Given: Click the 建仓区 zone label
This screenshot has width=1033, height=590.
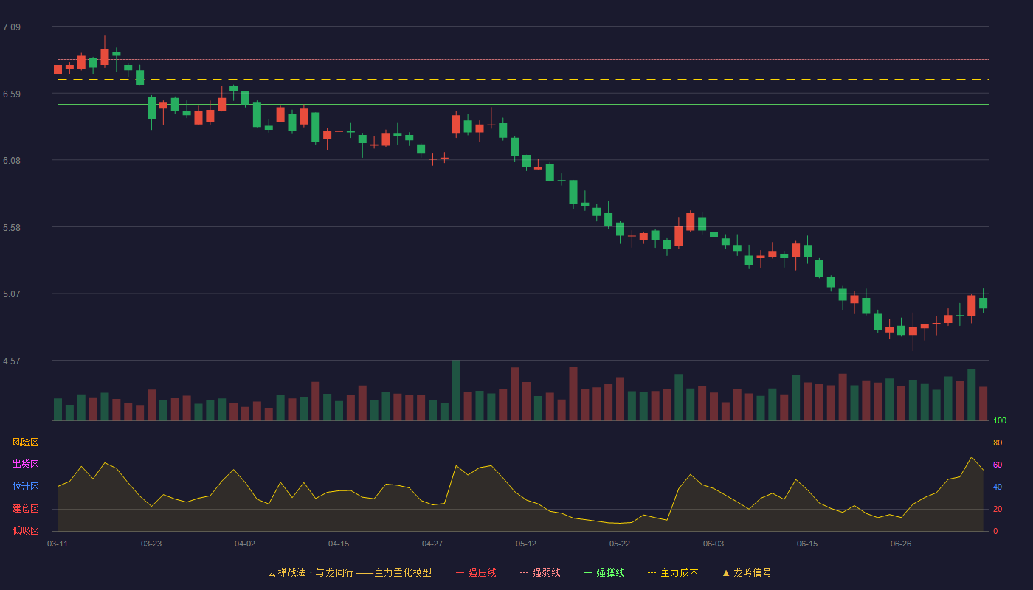Looking at the screenshot, I should [25, 509].
